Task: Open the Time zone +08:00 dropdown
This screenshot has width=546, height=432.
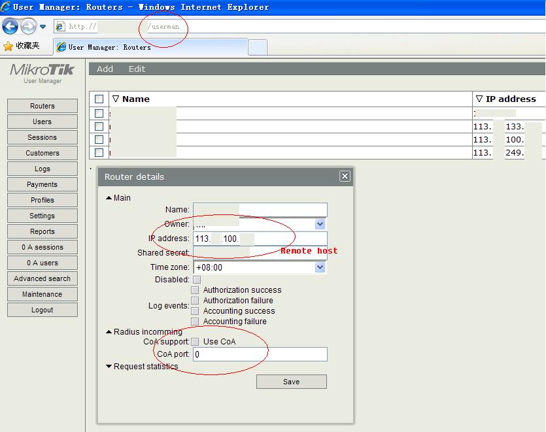Action: [x=320, y=267]
